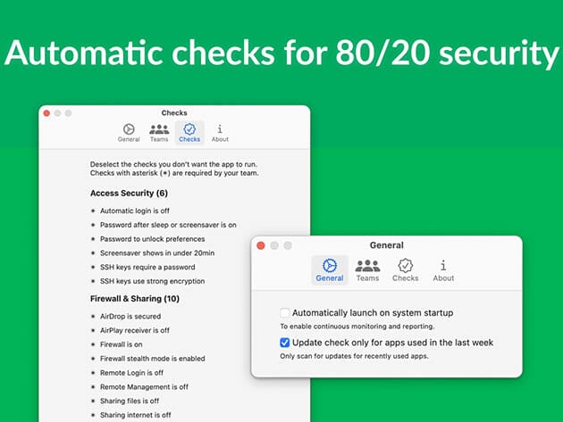The image size is (563, 422).
Task: Close the Checks window with red button
Action: (47, 113)
